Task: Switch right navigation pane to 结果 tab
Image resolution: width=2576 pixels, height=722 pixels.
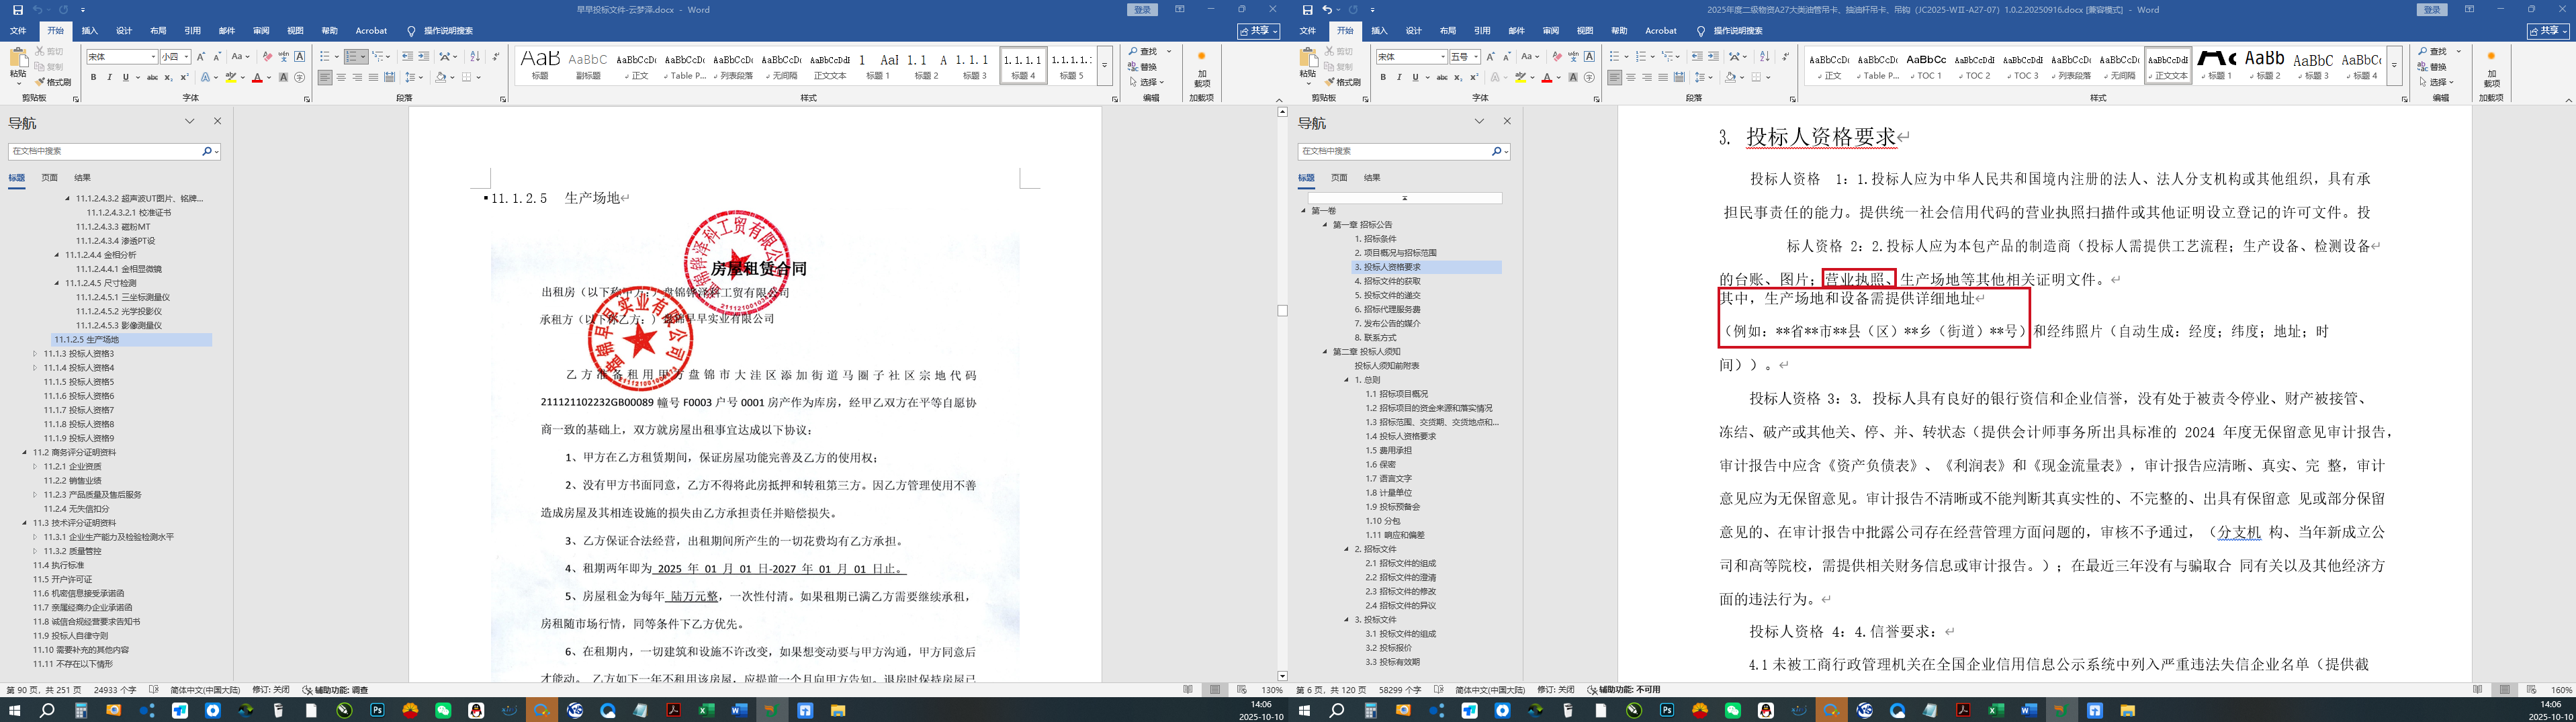Action: point(1372,178)
